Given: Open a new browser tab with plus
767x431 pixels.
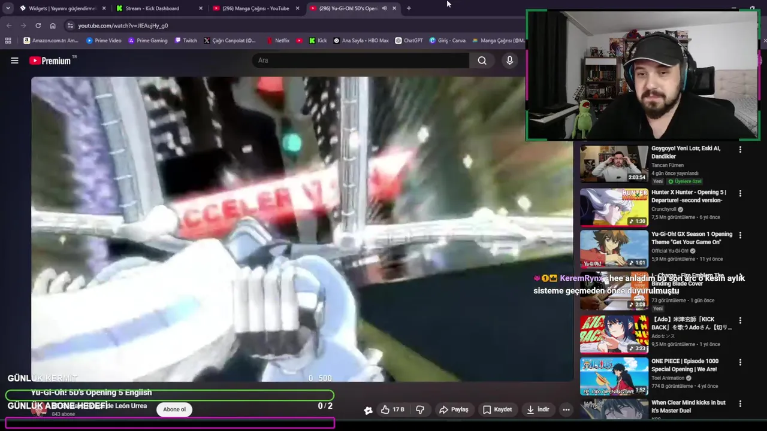Looking at the screenshot, I should 409,8.
